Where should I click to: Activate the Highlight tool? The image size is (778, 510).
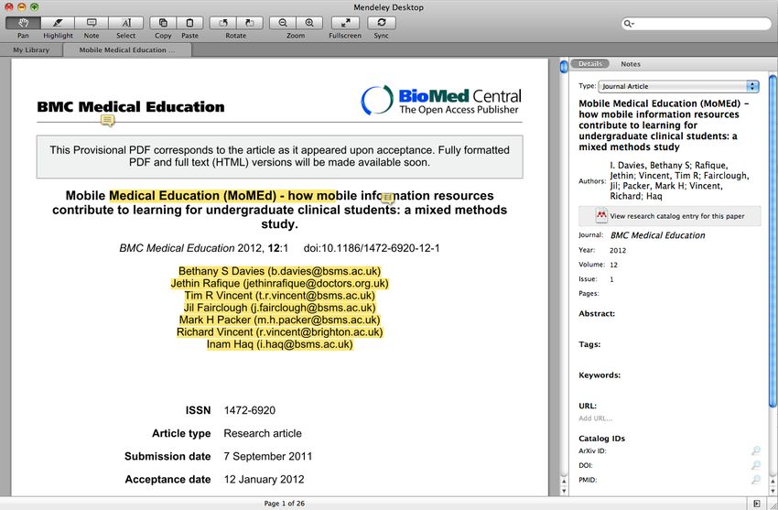click(x=58, y=23)
